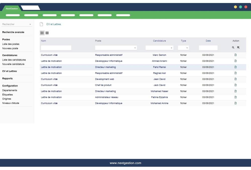251x170 pixels.
Task: Visit the www.nextgestion.com footer link
Action: 125,163
